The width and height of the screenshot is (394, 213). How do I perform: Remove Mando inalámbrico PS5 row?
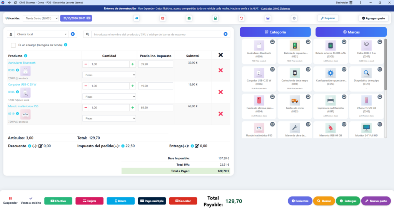220,114
